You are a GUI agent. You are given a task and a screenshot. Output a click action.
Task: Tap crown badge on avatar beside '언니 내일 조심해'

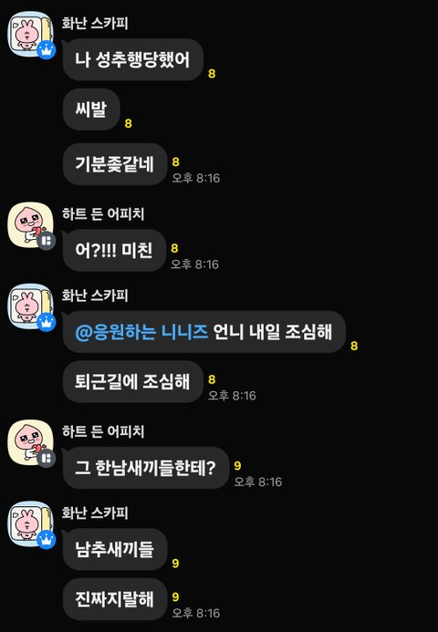point(47,323)
